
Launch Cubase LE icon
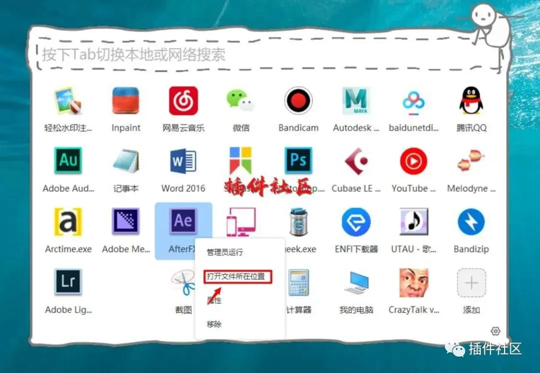coord(356,161)
